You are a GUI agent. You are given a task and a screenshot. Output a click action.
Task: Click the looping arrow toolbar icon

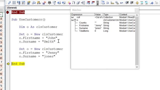[73, 3]
